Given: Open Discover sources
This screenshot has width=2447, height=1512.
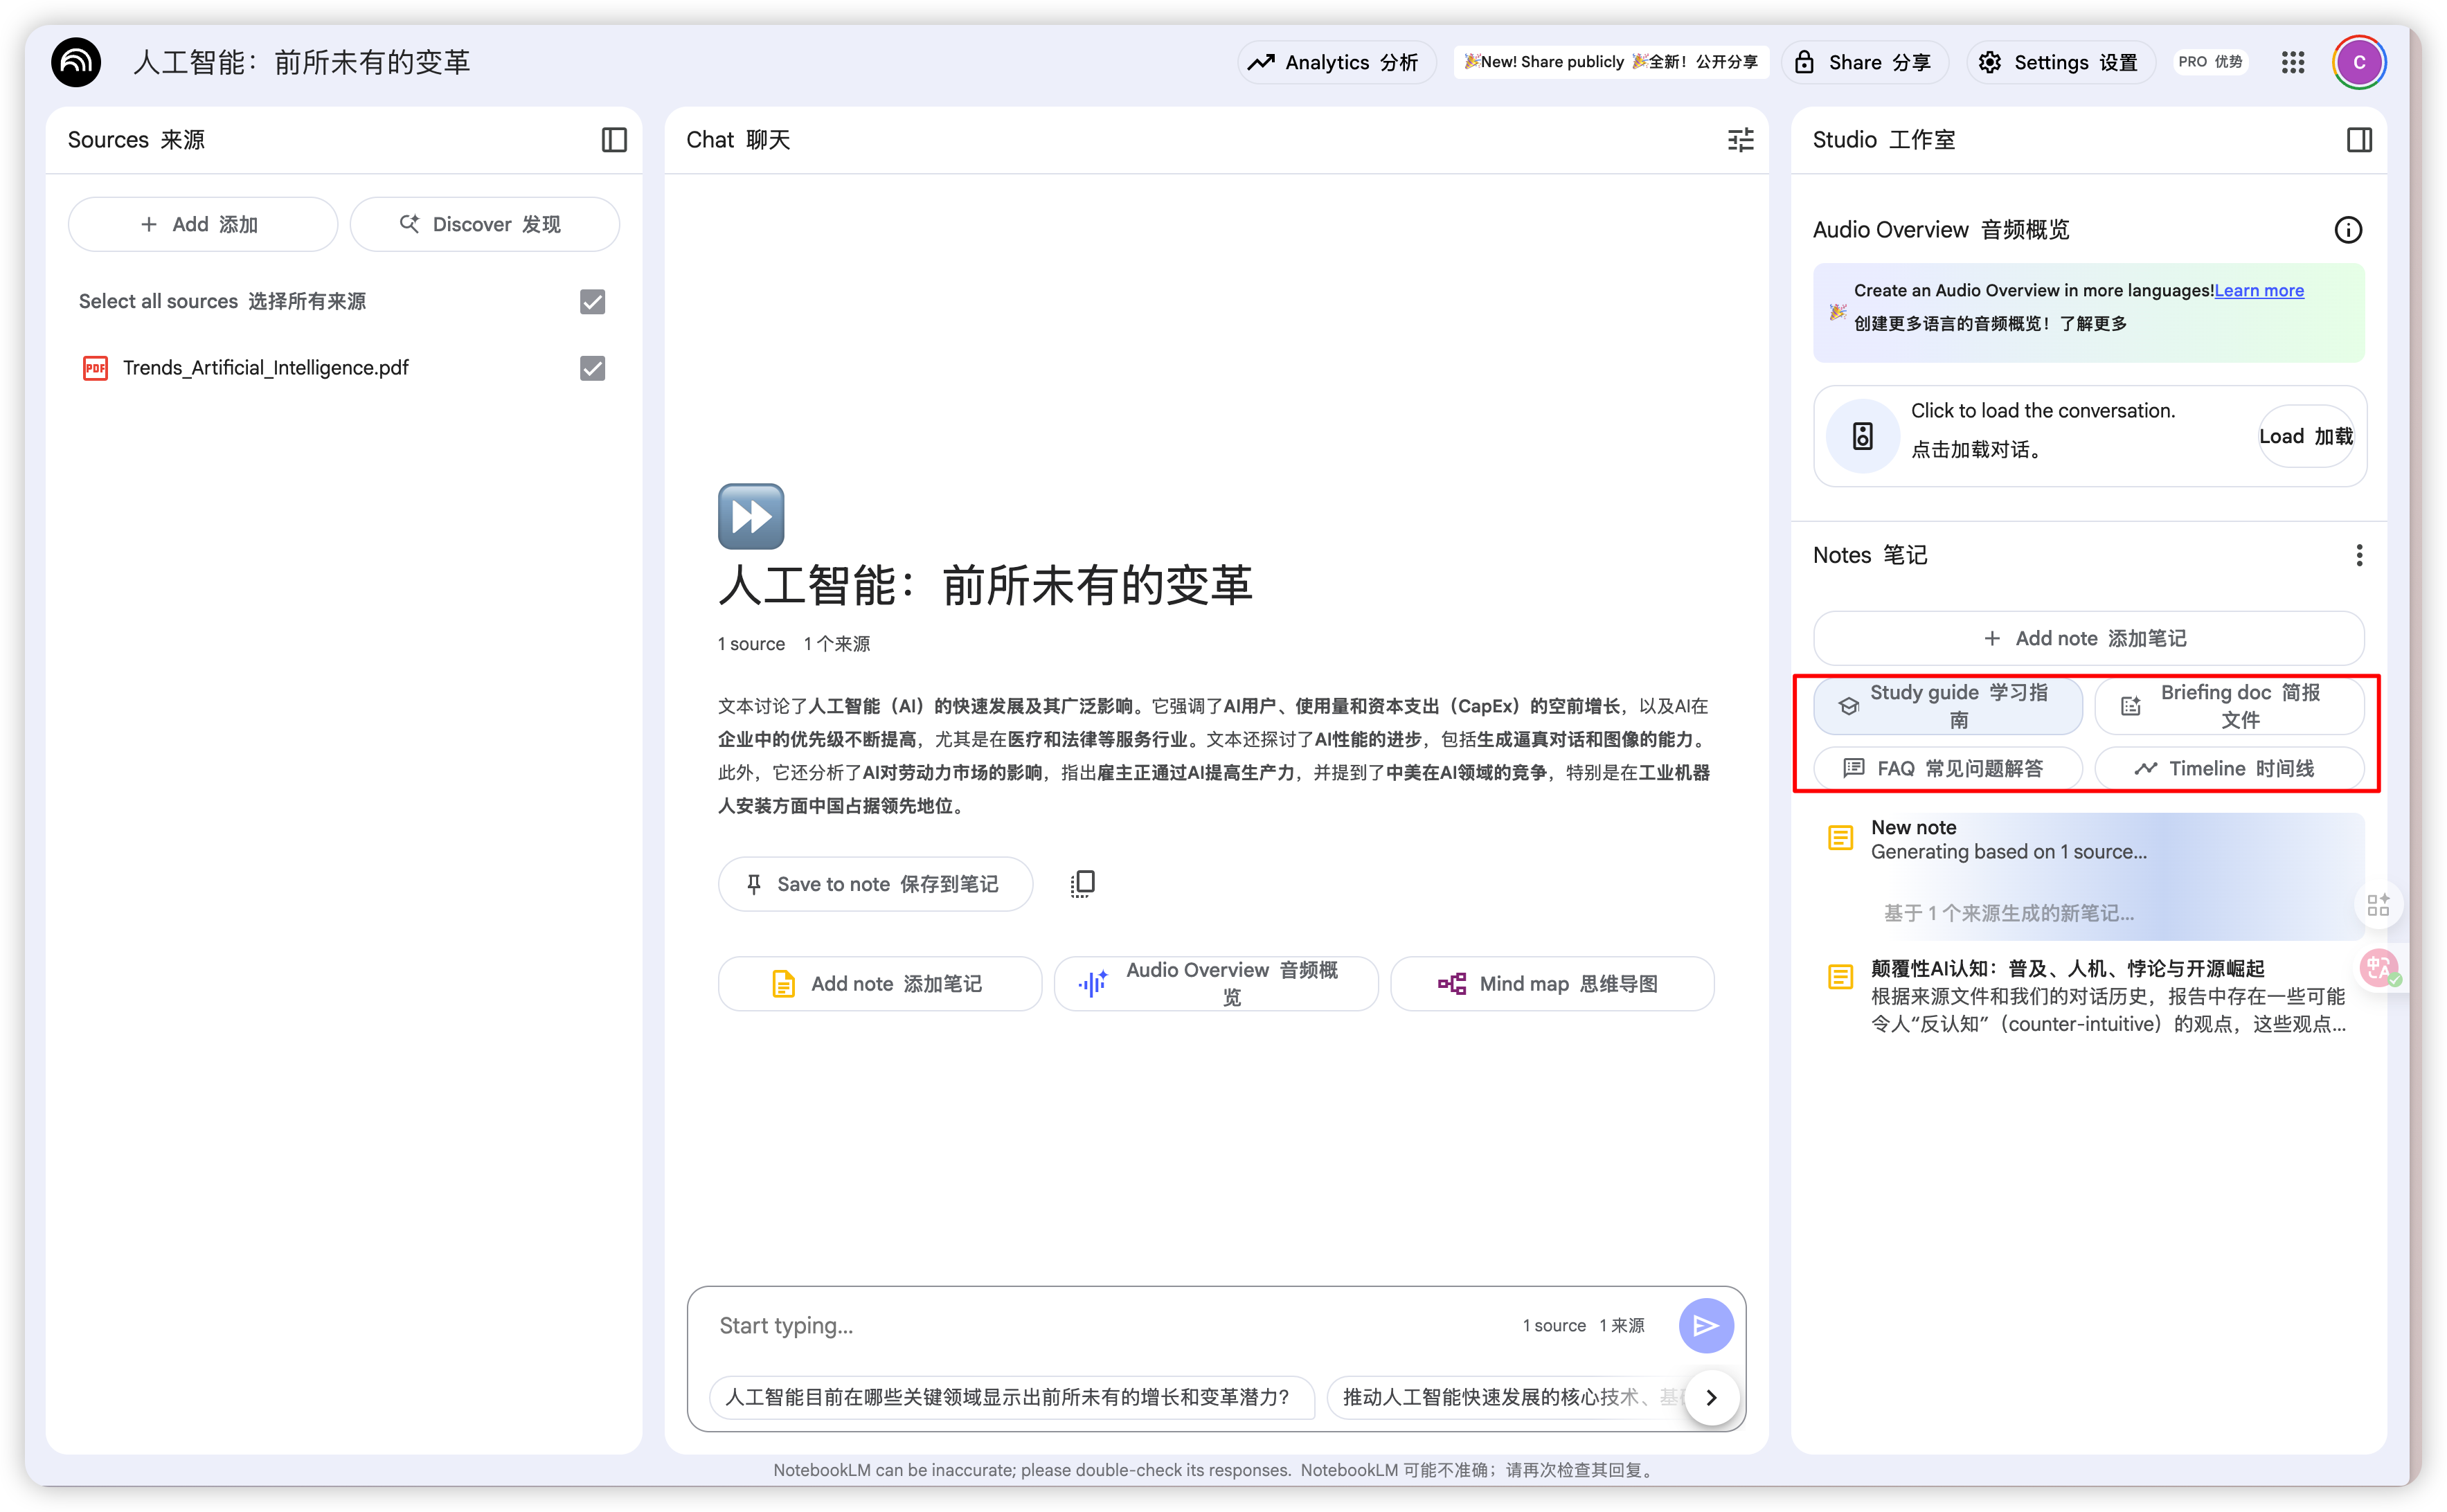Looking at the screenshot, I should 484,224.
